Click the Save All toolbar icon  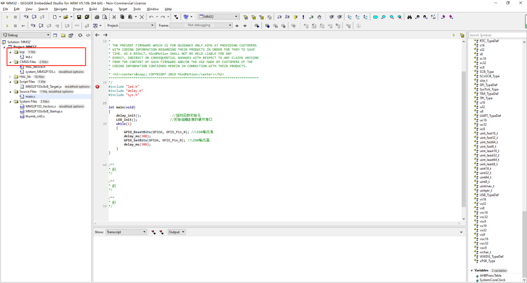[87, 17]
